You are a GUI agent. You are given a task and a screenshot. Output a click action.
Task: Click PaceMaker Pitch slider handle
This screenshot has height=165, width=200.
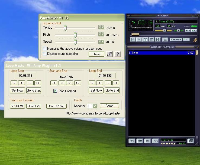(x=75, y=35)
